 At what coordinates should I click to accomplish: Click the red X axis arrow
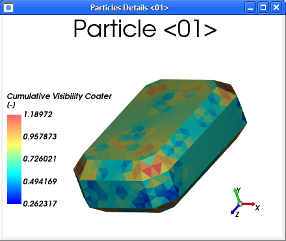point(248,204)
